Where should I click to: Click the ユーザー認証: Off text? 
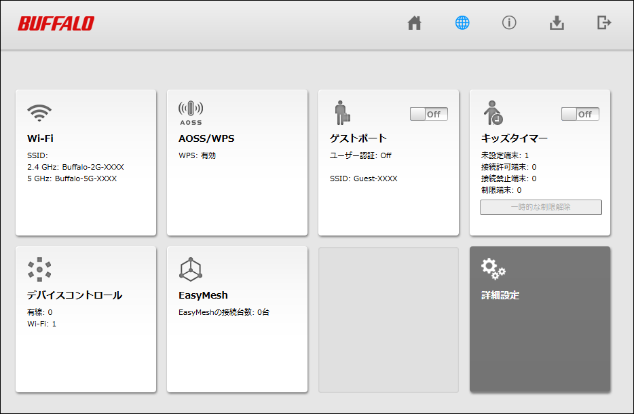360,155
